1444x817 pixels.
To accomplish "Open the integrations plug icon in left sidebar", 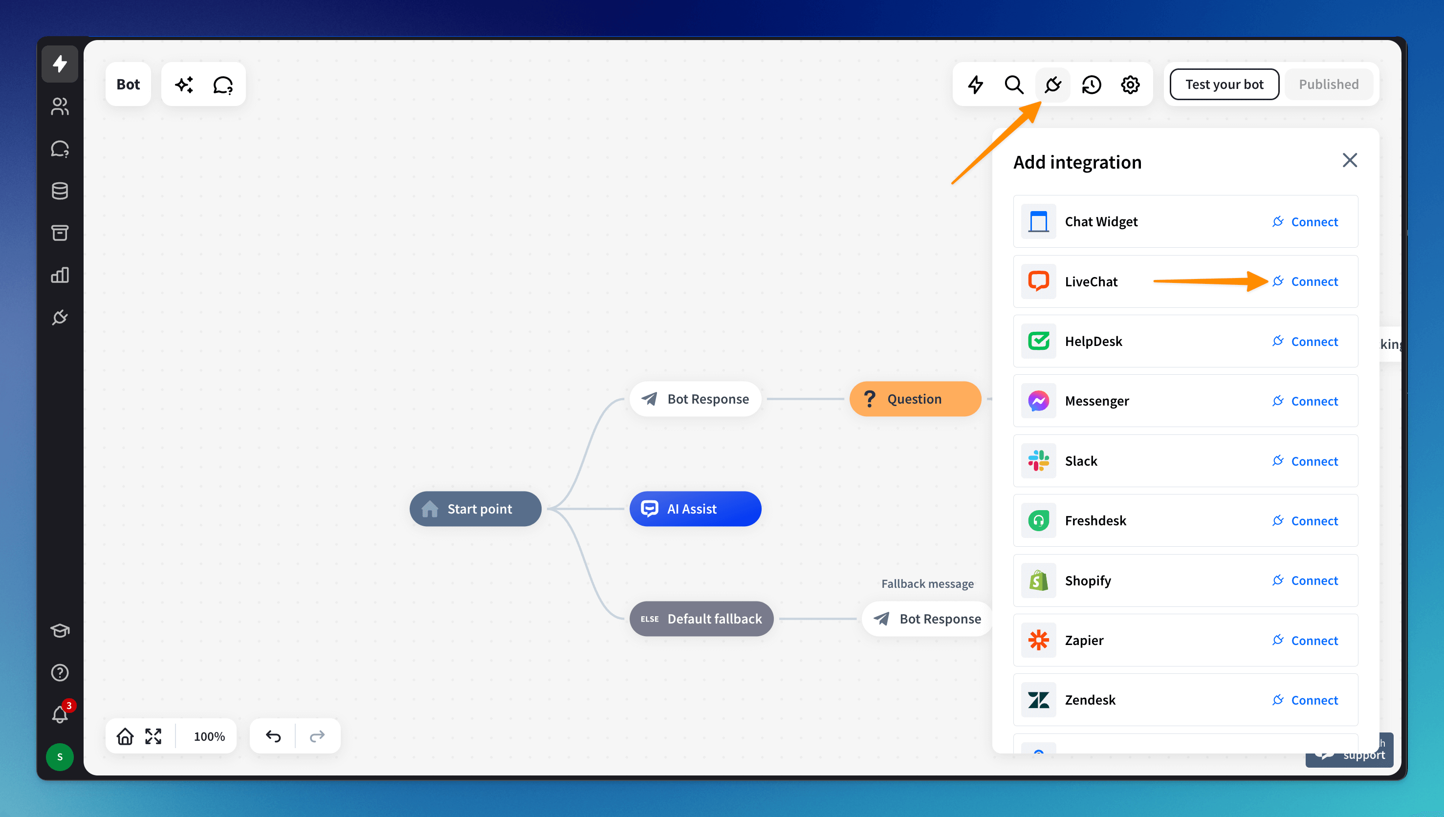I will [x=60, y=318].
